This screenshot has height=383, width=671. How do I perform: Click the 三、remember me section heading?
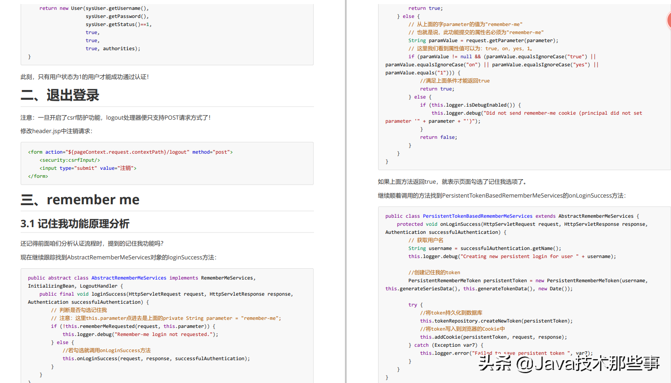pos(80,199)
